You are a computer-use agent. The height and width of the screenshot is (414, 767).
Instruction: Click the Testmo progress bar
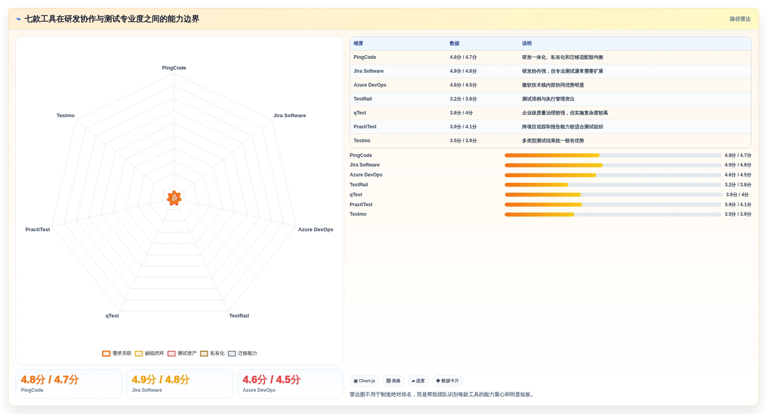[613, 214]
